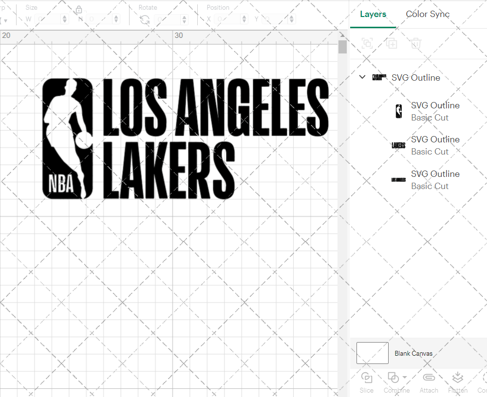The width and height of the screenshot is (487, 397).
Task: Click the Group layers icon
Action: 367,43
